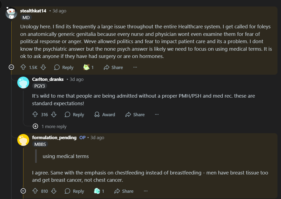Collapse formulation_pending's comment thread
Viewport: 281px width, 199px height.
[23, 191]
